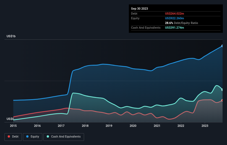This screenshot has height=145, width=227.
Task: Click the 2016 x-axis label
Action: pyautogui.click(x=37, y=126)
